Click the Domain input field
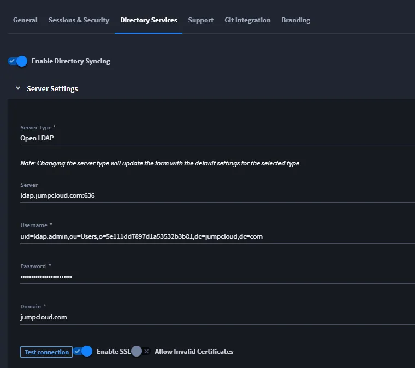The height and width of the screenshot is (368, 415). point(217,317)
